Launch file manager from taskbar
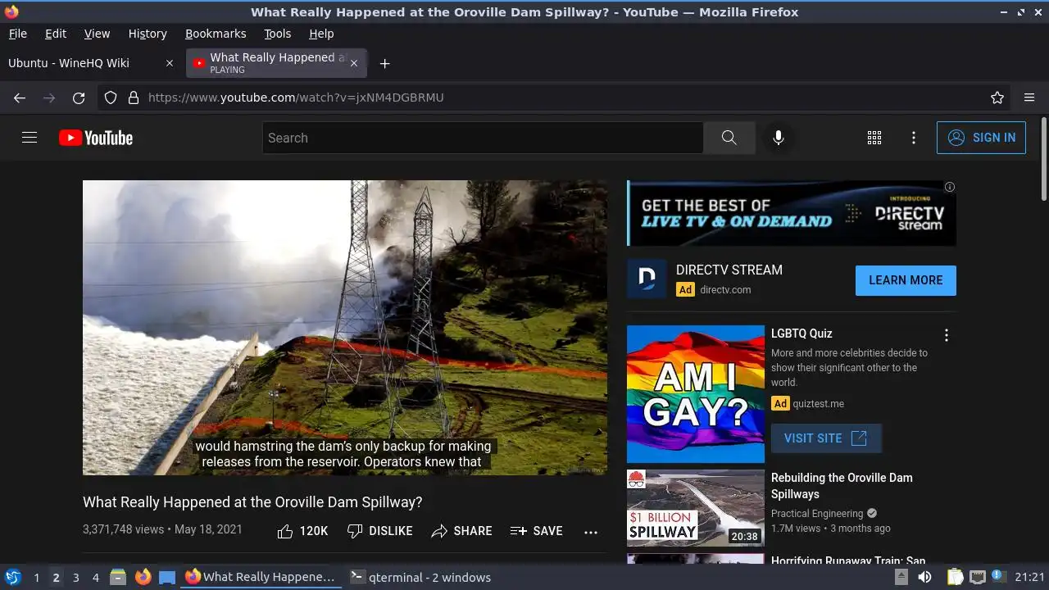This screenshot has height=590, width=1049. (118, 577)
